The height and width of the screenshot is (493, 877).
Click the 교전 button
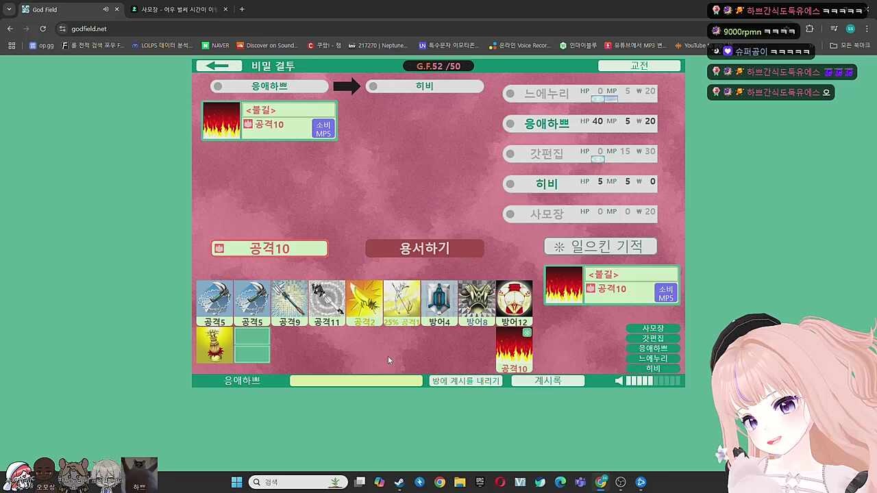(639, 66)
